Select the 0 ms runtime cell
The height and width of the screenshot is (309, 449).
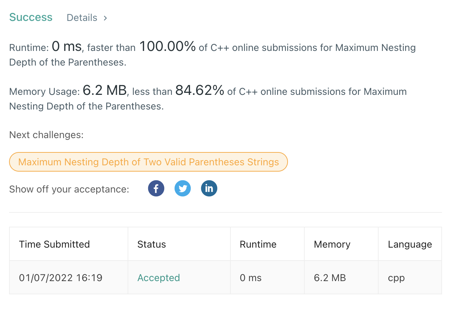point(250,278)
